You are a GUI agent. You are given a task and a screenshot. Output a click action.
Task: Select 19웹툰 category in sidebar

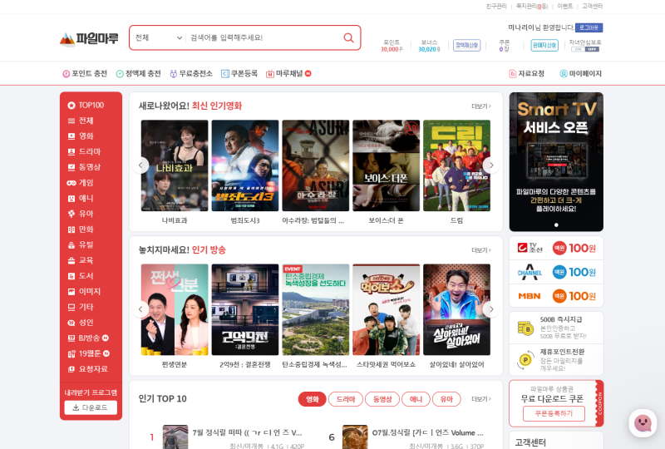pyautogui.click(x=89, y=353)
